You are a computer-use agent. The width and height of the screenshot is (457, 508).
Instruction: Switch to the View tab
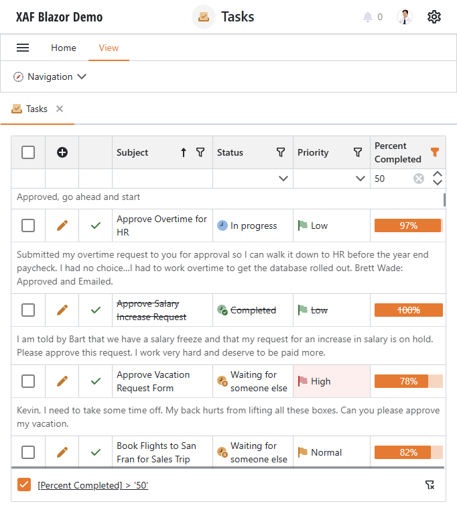(109, 48)
